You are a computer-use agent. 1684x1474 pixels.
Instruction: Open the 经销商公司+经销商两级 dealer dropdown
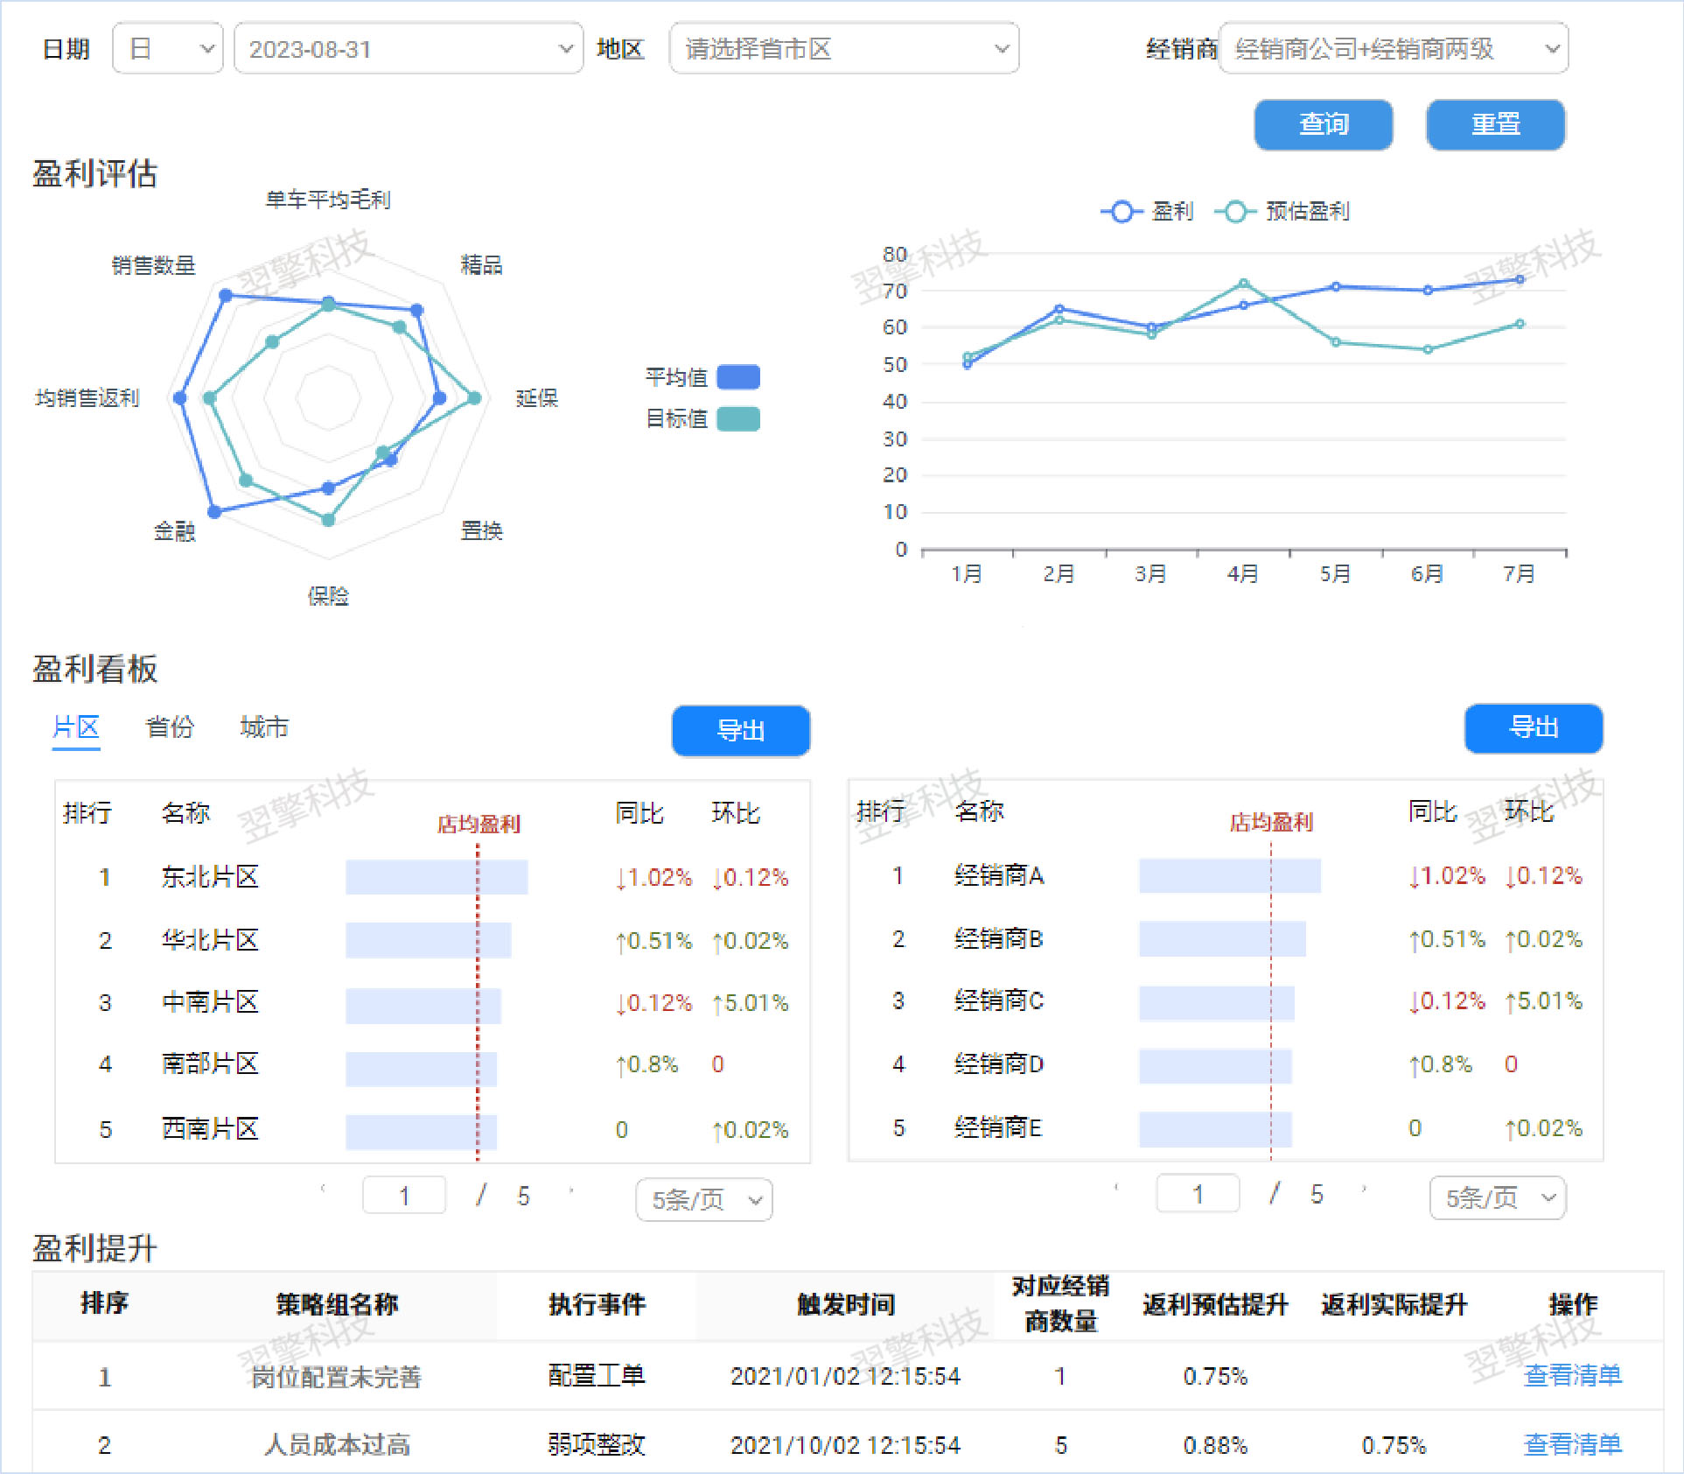coord(1395,48)
